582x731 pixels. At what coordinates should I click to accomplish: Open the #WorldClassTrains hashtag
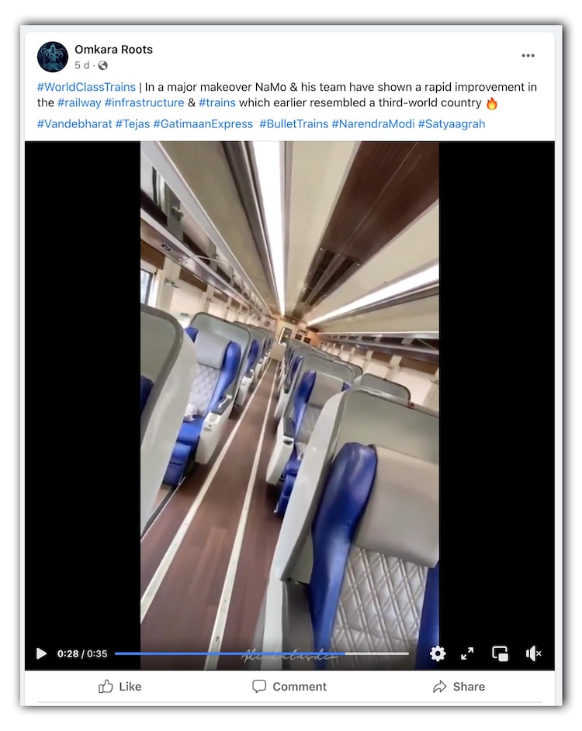pos(86,87)
